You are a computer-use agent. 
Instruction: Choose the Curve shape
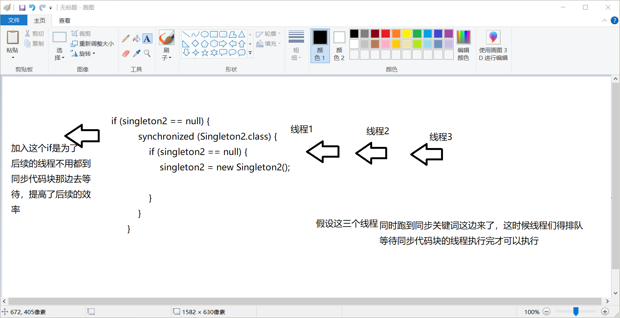[x=196, y=34]
